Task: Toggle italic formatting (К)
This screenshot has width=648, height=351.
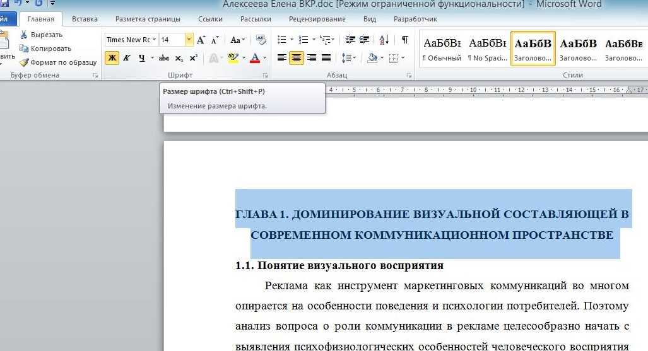Action: (x=127, y=58)
